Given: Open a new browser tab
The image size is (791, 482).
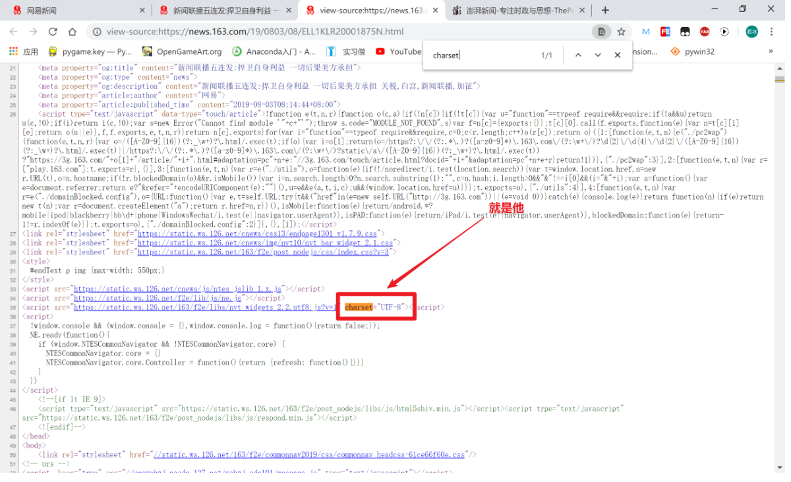Looking at the screenshot, I should [x=605, y=10].
